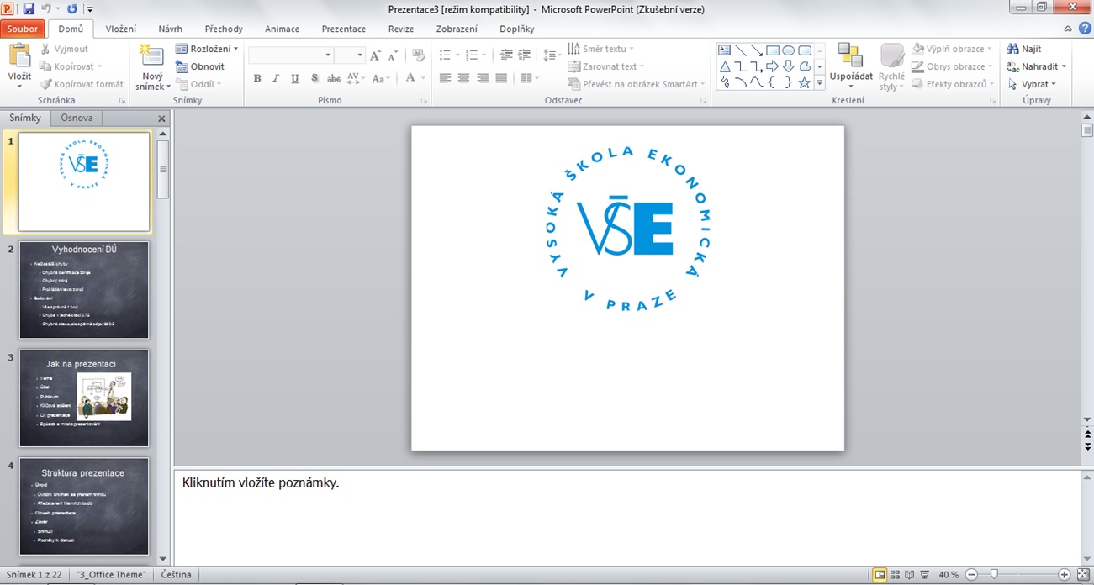Choose the right block arrow shape
This screenshot has height=585, width=1094.
tap(773, 66)
